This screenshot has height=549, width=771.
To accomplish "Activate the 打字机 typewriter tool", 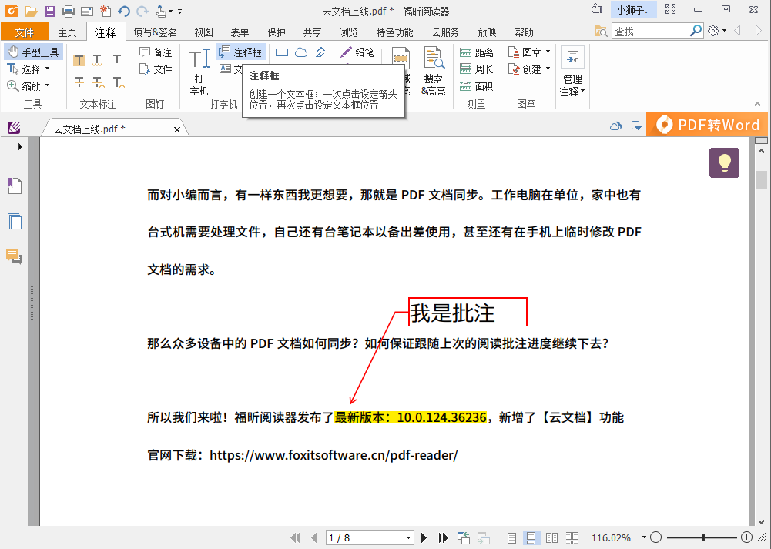I will (199, 72).
